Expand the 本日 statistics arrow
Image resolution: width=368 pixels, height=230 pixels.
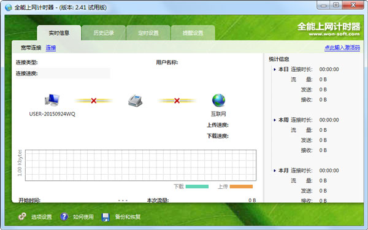click(275, 69)
